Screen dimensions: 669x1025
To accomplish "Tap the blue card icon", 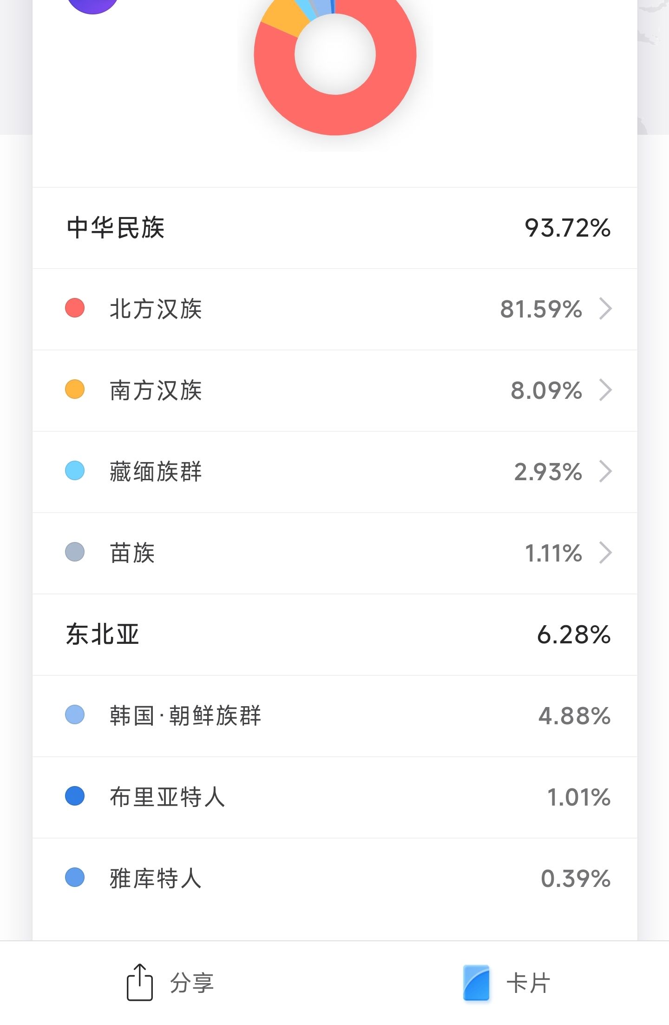I will point(476,982).
